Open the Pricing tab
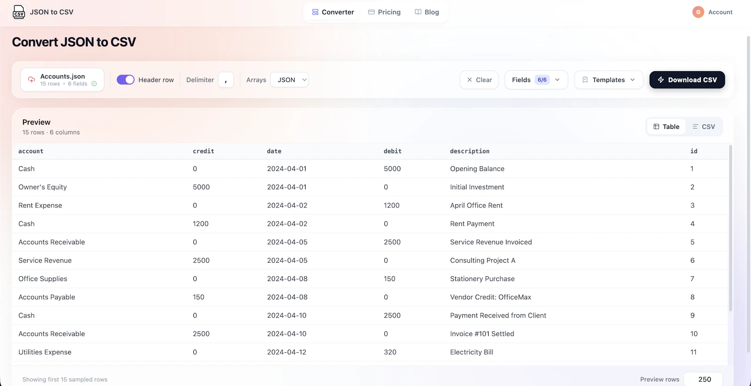751x386 pixels. click(x=384, y=12)
